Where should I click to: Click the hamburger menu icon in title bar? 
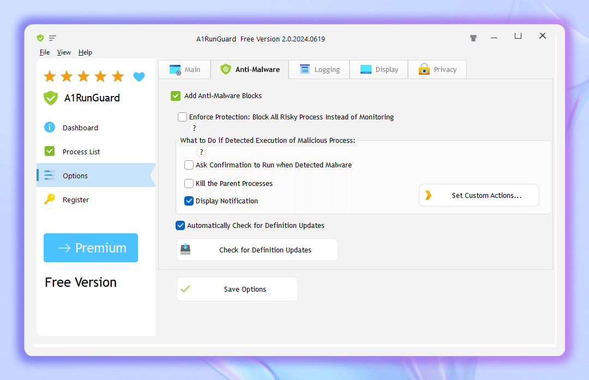click(52, 38)
